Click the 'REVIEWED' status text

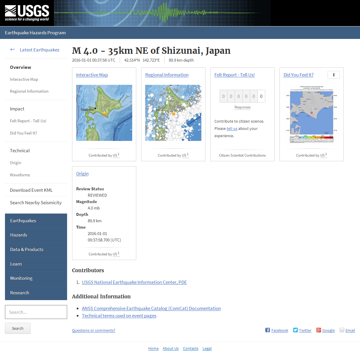coord(97,195)
